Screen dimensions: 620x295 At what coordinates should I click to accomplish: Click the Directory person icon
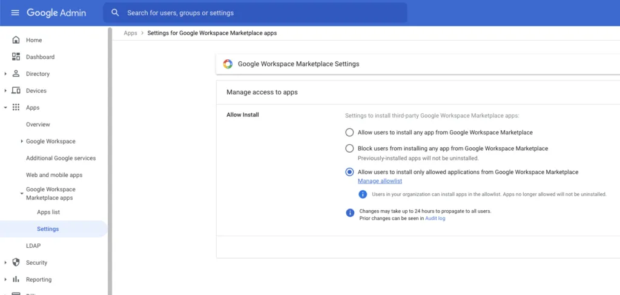[16, 73]
